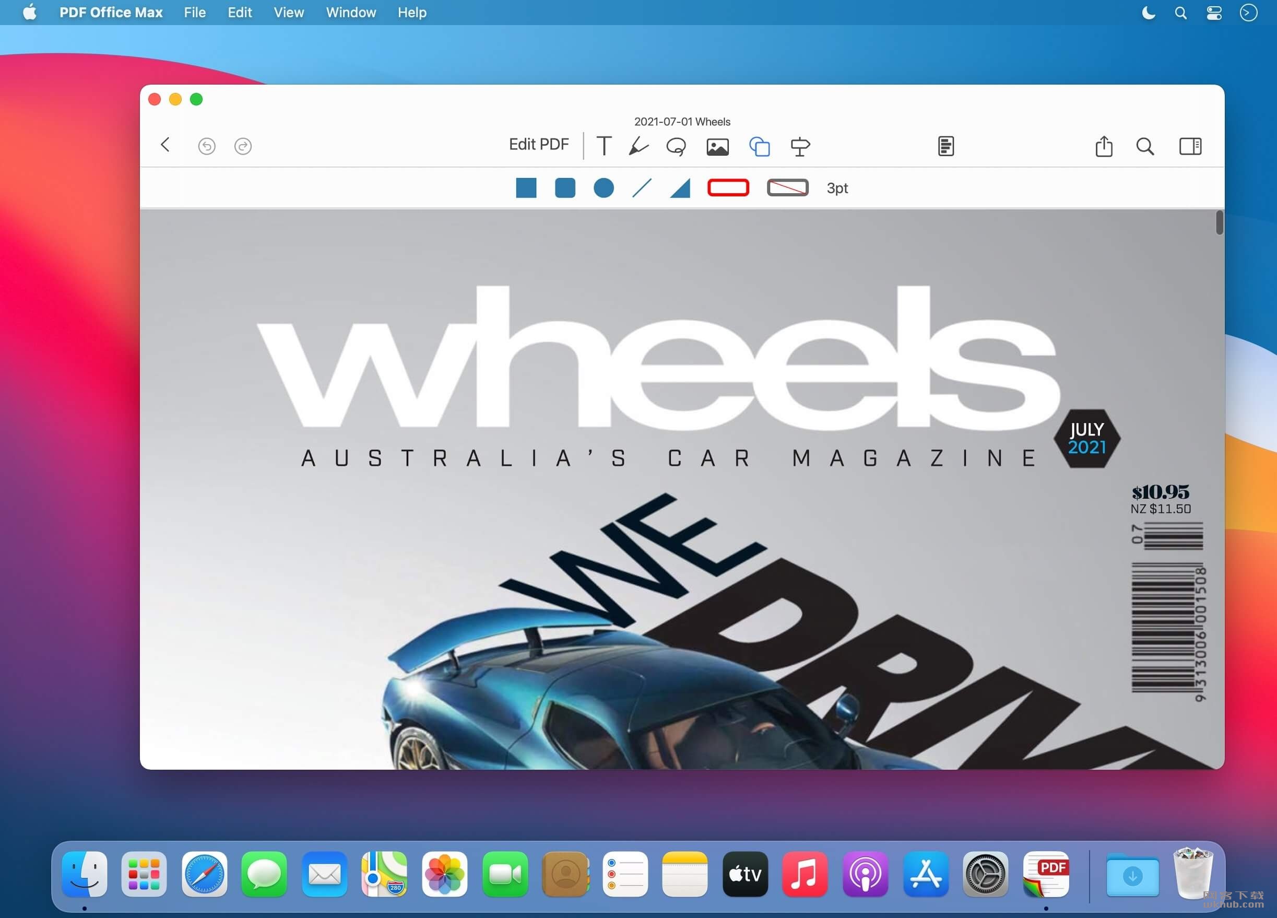Open the page document view icon

946,146
